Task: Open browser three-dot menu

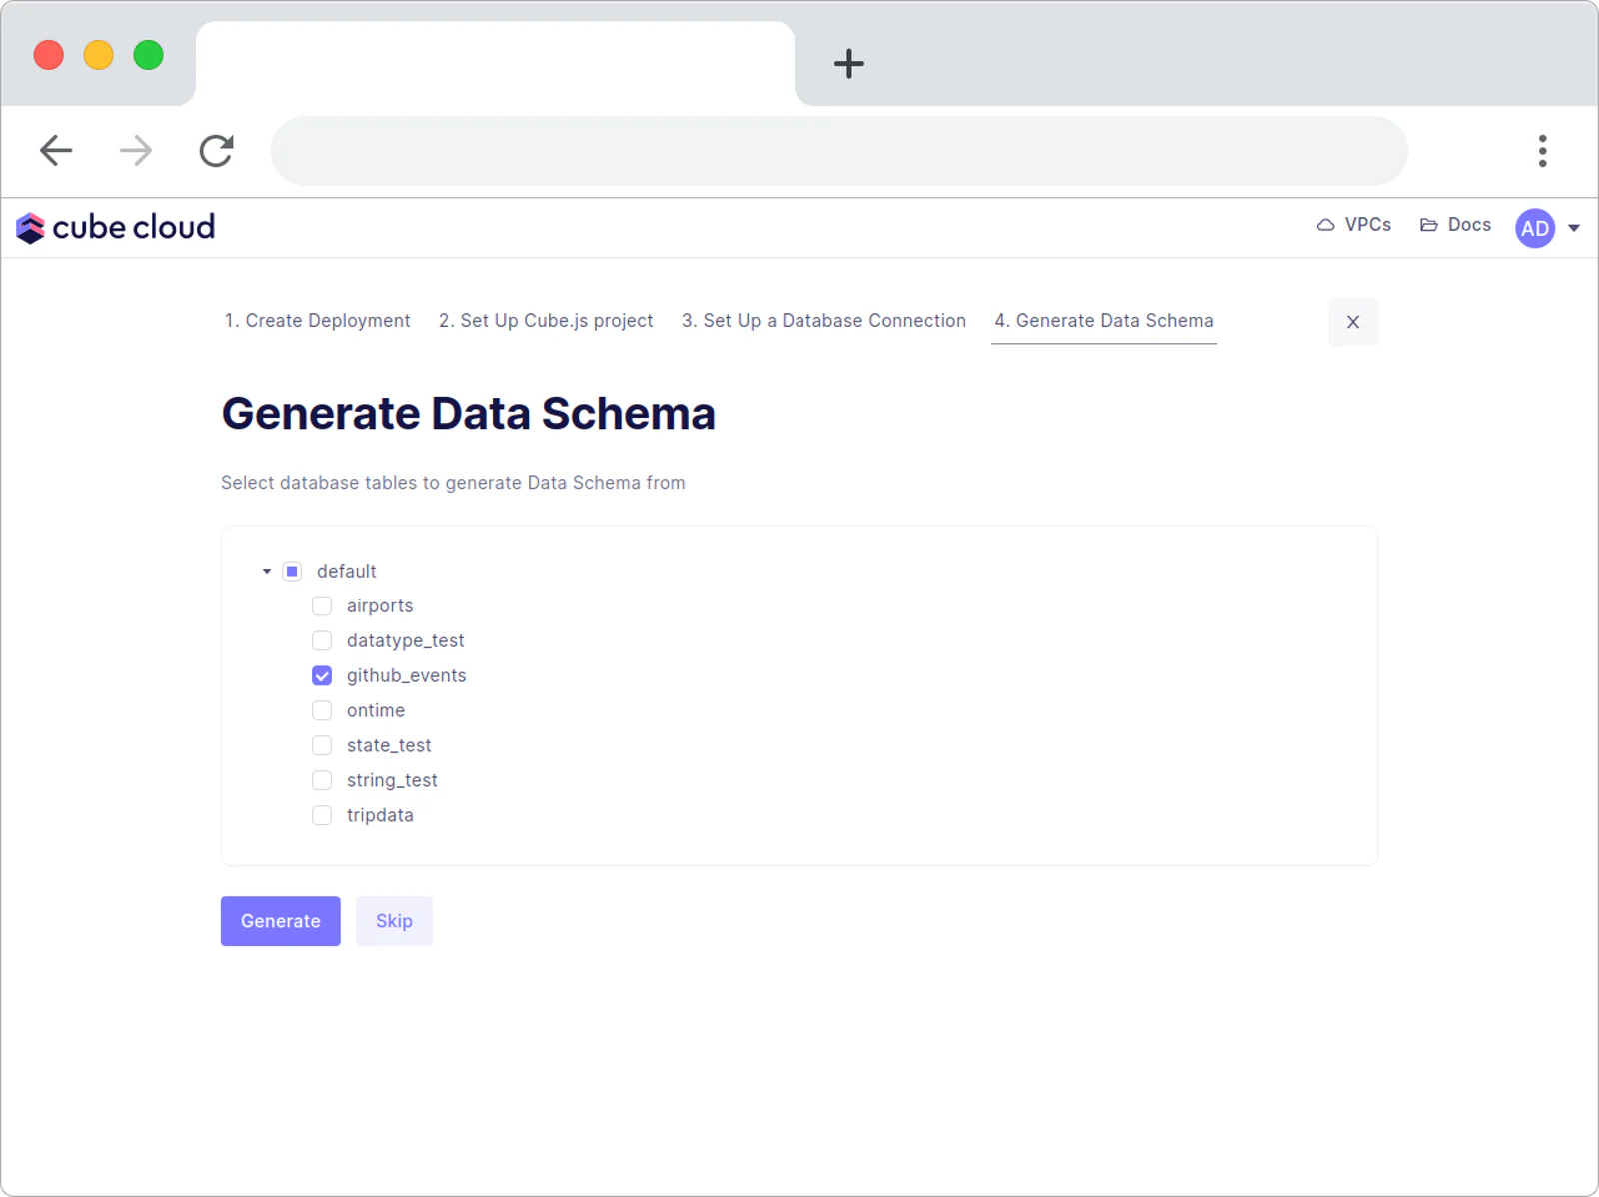Action: pos(1542,151)
